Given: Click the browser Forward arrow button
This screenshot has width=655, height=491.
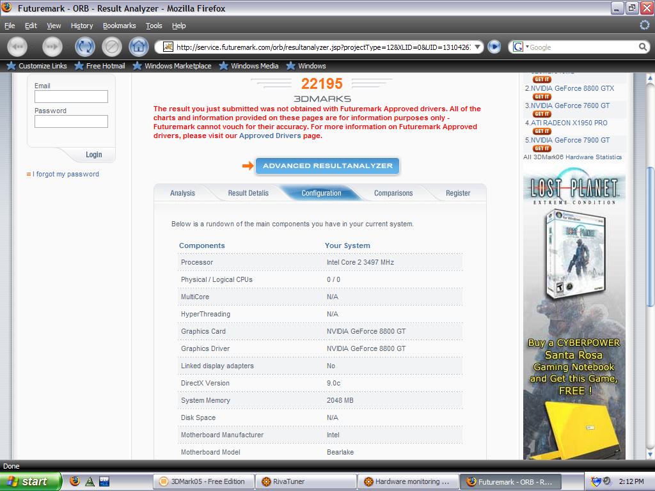Looking at the screenshot, I should pos(52,46).
